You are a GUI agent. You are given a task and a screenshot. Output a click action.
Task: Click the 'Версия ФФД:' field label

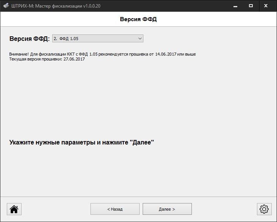click(30, 39)
